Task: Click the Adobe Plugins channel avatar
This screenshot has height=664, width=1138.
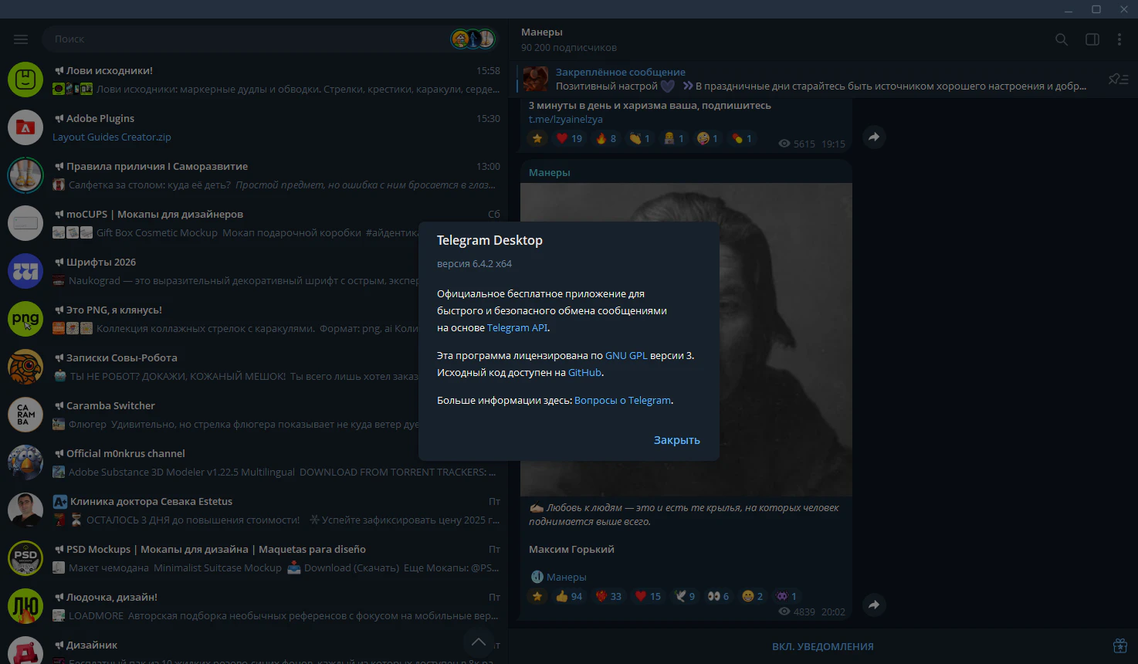Action: (x=25, y=127)
